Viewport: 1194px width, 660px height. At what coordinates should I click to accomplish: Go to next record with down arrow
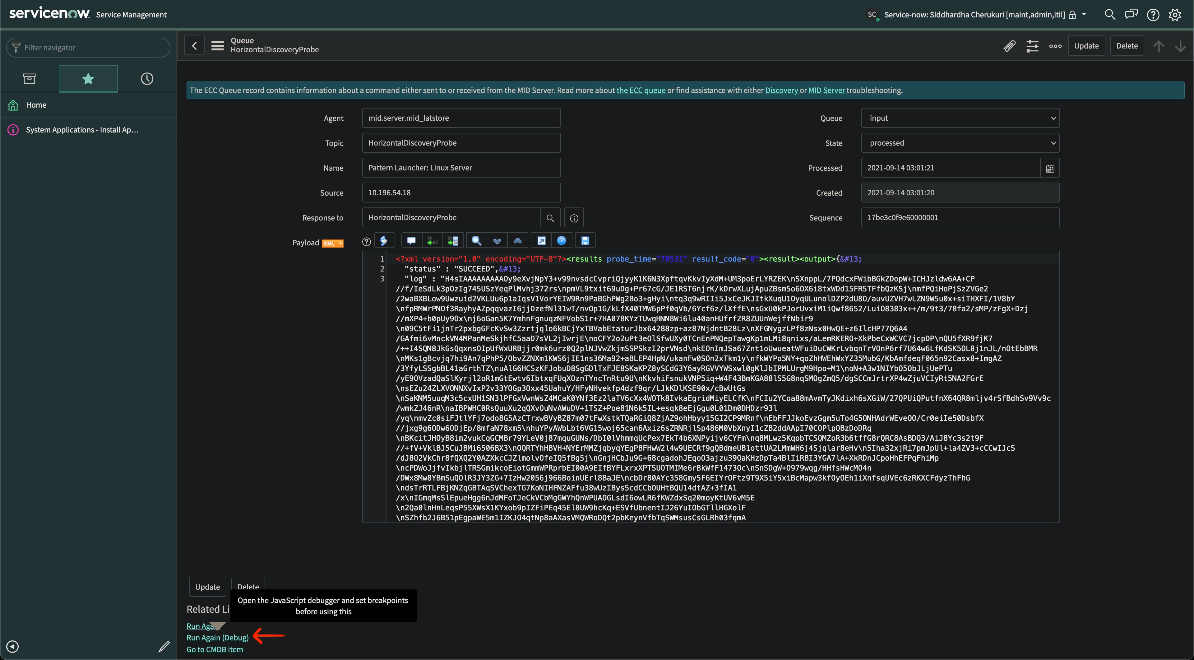[1181, 46]
